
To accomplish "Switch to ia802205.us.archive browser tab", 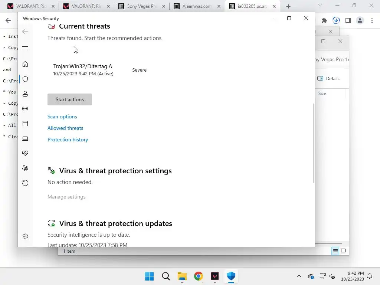I will [x=252, y=6].
